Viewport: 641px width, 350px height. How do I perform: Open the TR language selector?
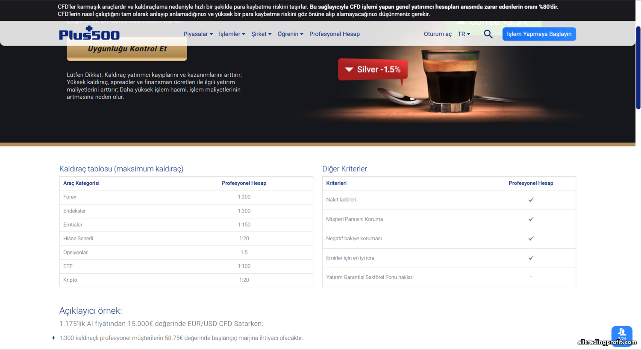click(464, 34)
